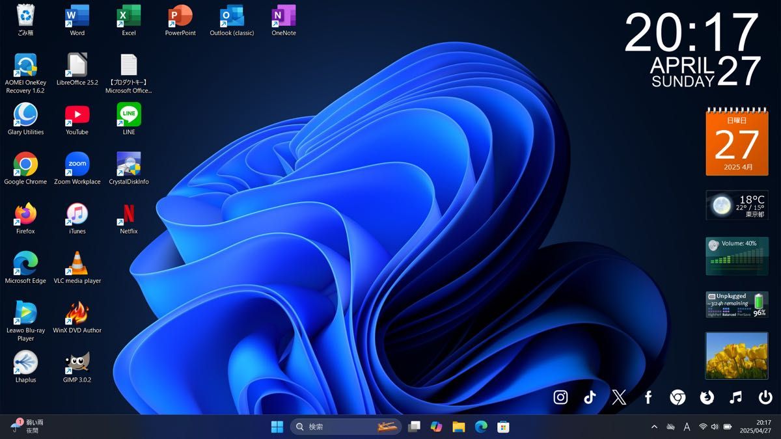Screen dimensions: 781x439
Task: Select AOMEI OneKey Recovery shortcut
Action: coord(25,73)
